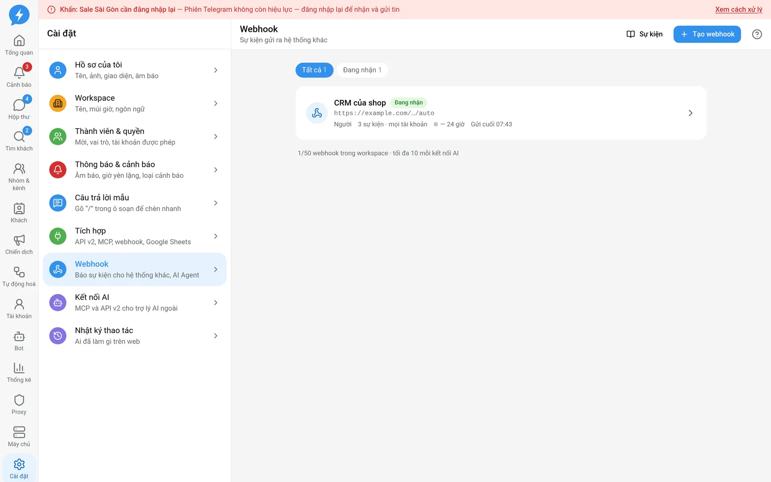Open CRM của shop webhook details chevron
Image resolution: width=771 pixels, height=482 pixels.
point(691,113)
